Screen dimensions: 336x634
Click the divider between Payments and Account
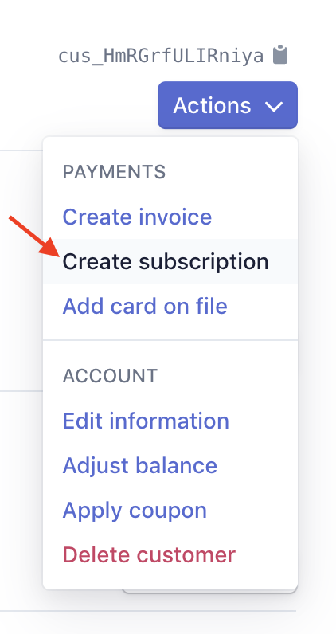[170, 340]
